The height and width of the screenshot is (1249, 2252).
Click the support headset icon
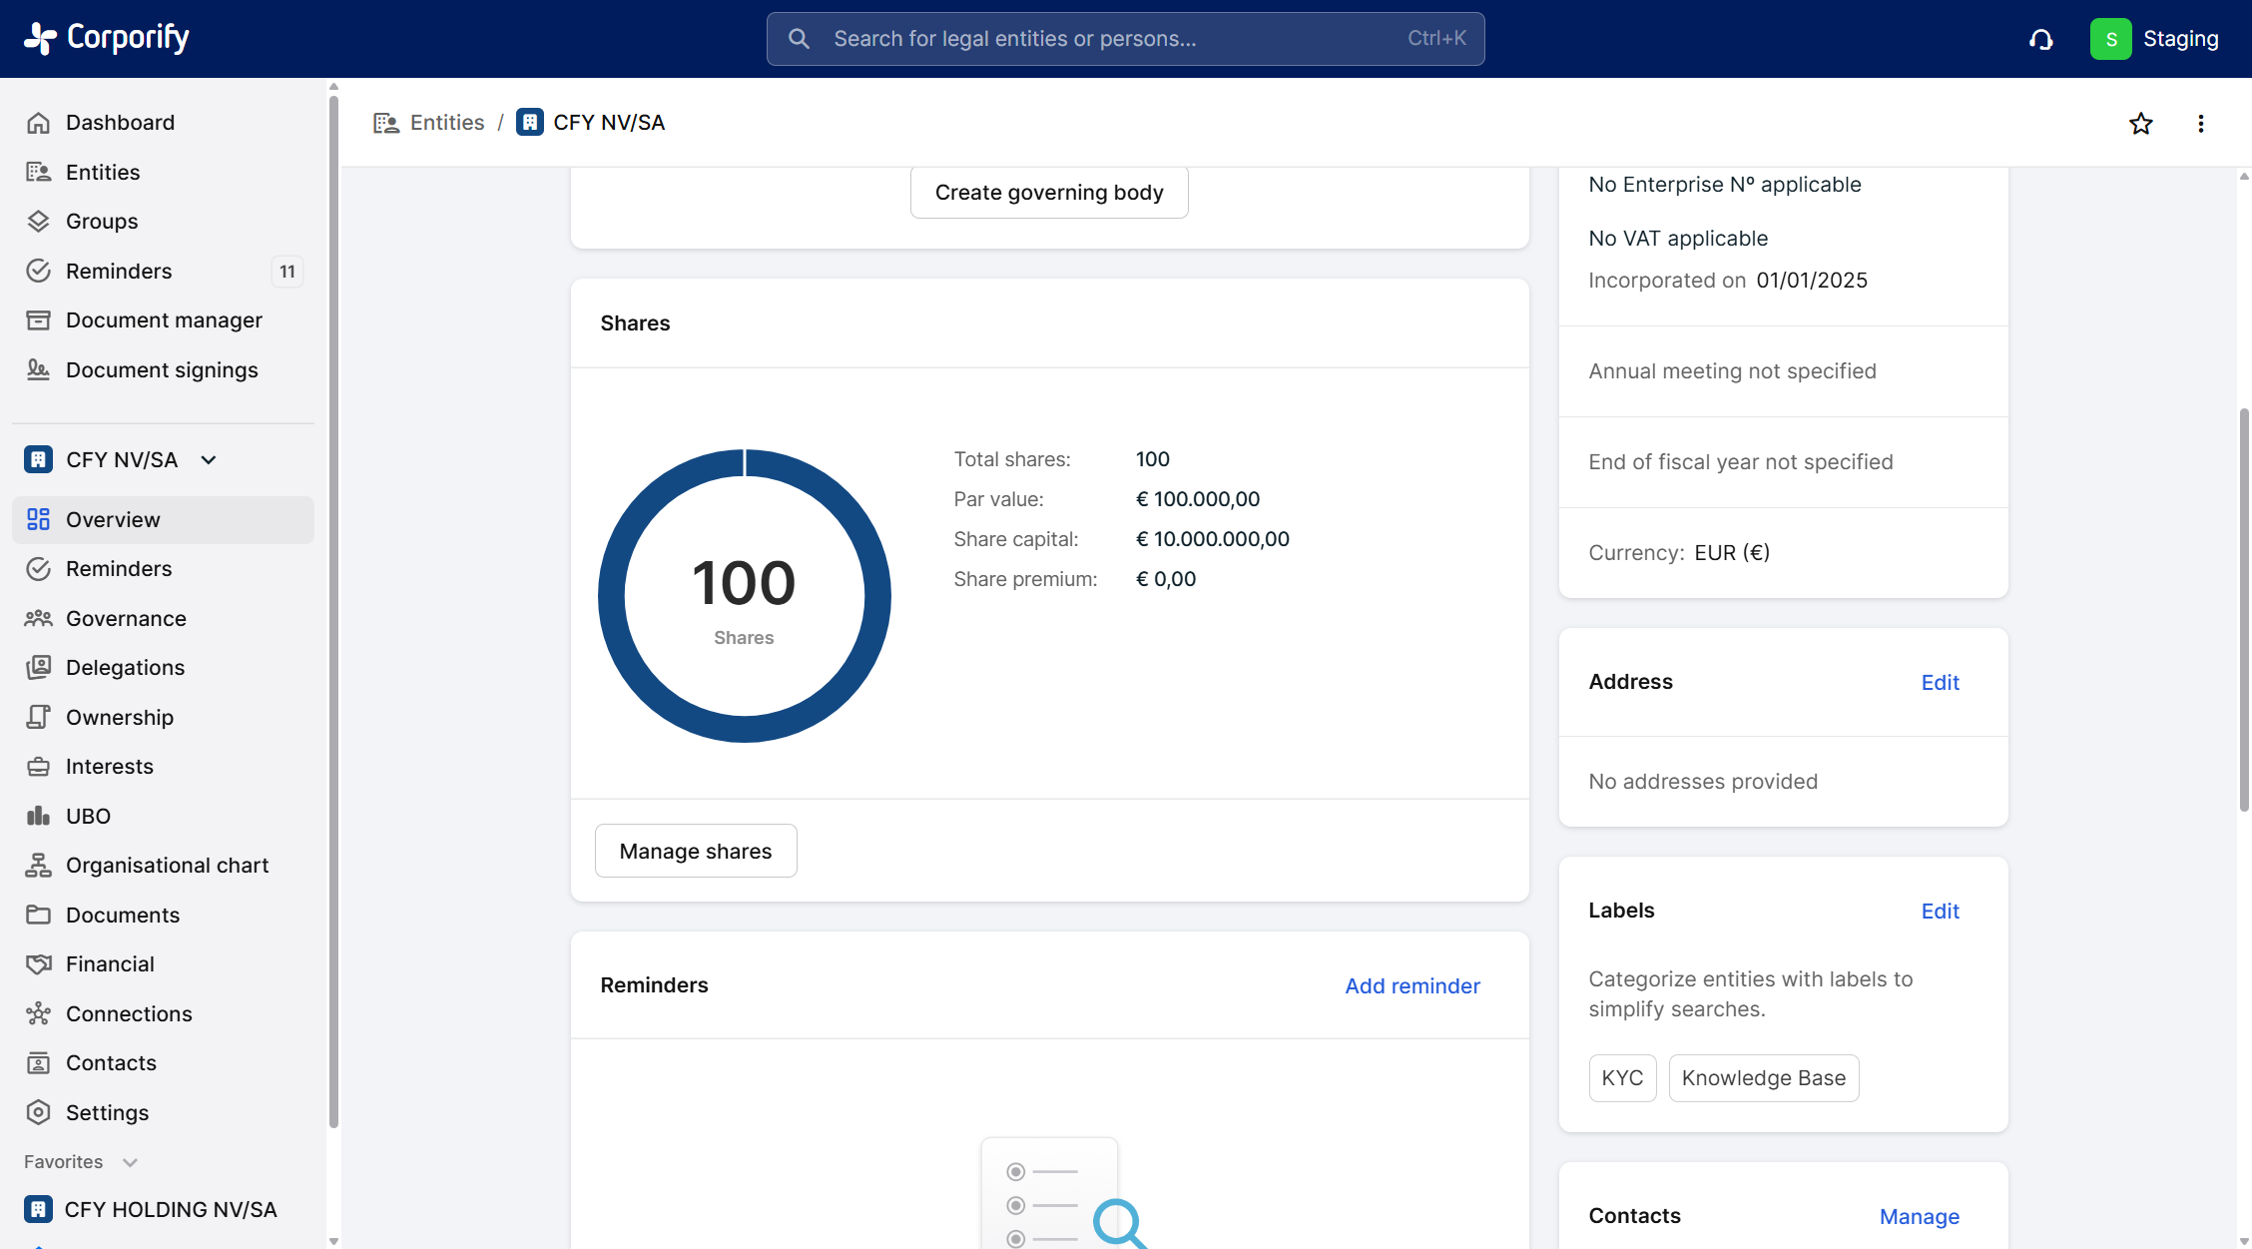tap(2040, 39)
